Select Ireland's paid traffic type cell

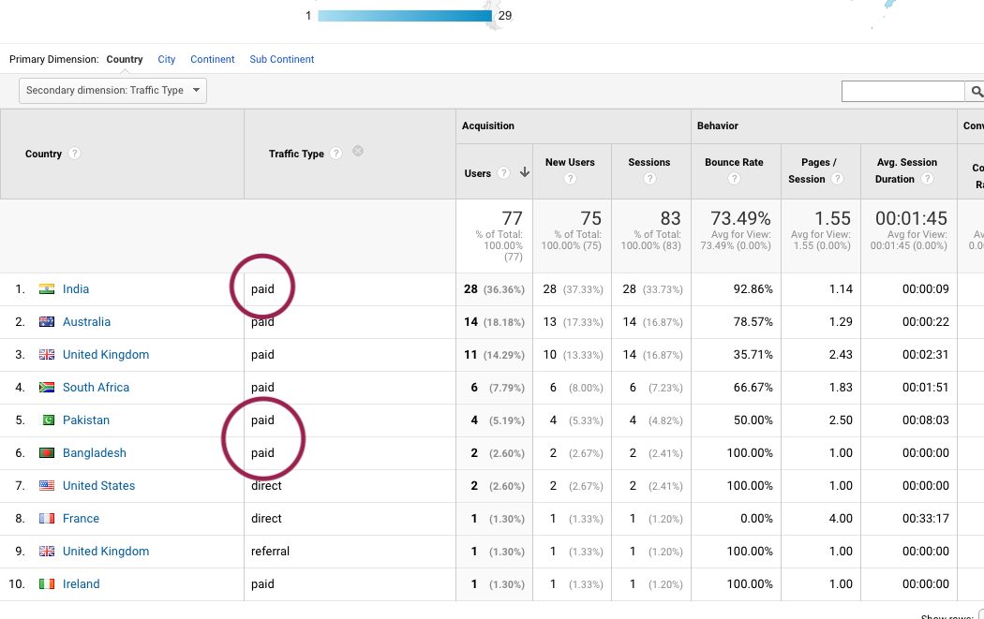(263, 583)
